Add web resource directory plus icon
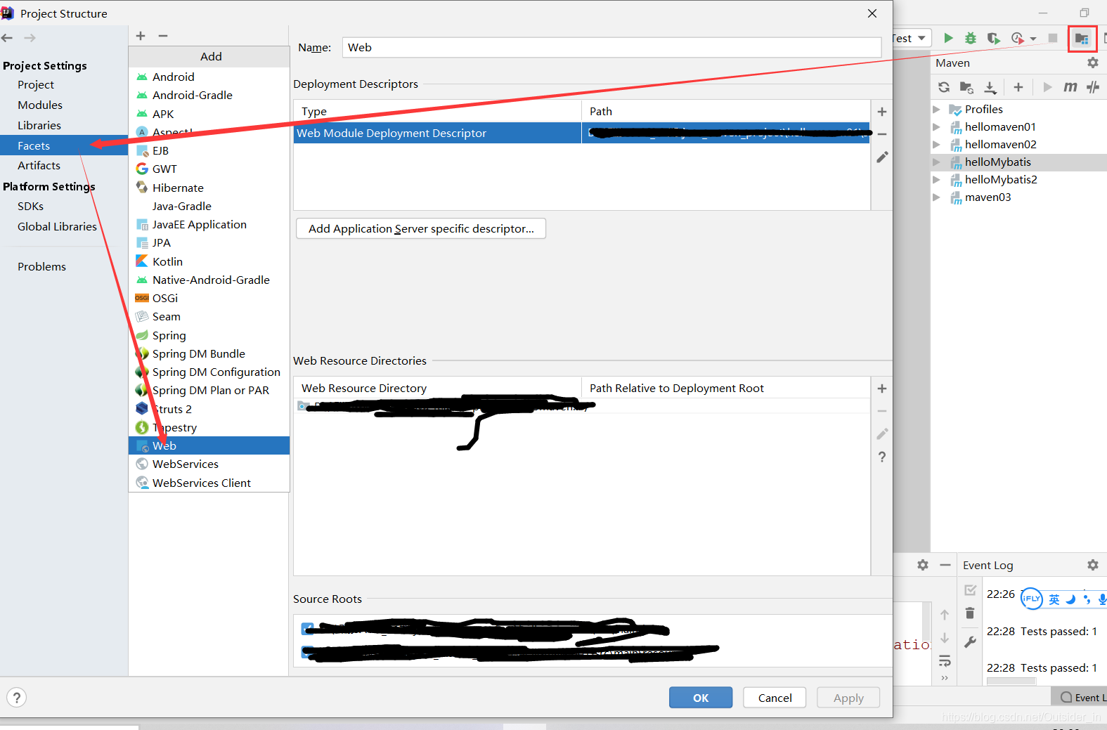Screen dimensions: 1107x730 pyautogui.click(x=882, y=389)
